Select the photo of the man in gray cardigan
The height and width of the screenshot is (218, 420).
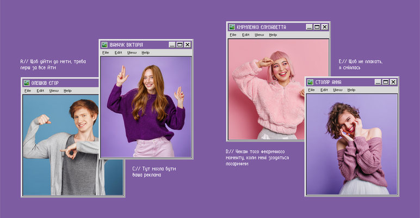click(60, 144)
